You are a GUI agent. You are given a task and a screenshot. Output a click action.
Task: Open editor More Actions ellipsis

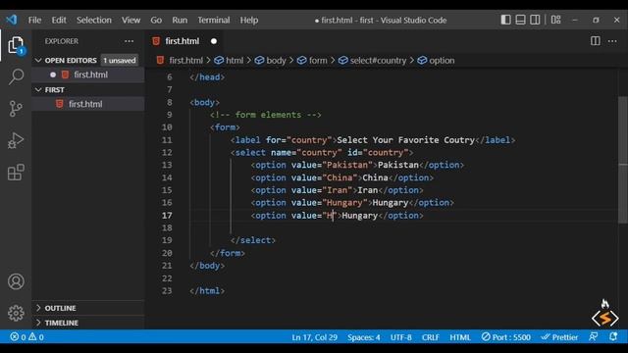point(612,41)
